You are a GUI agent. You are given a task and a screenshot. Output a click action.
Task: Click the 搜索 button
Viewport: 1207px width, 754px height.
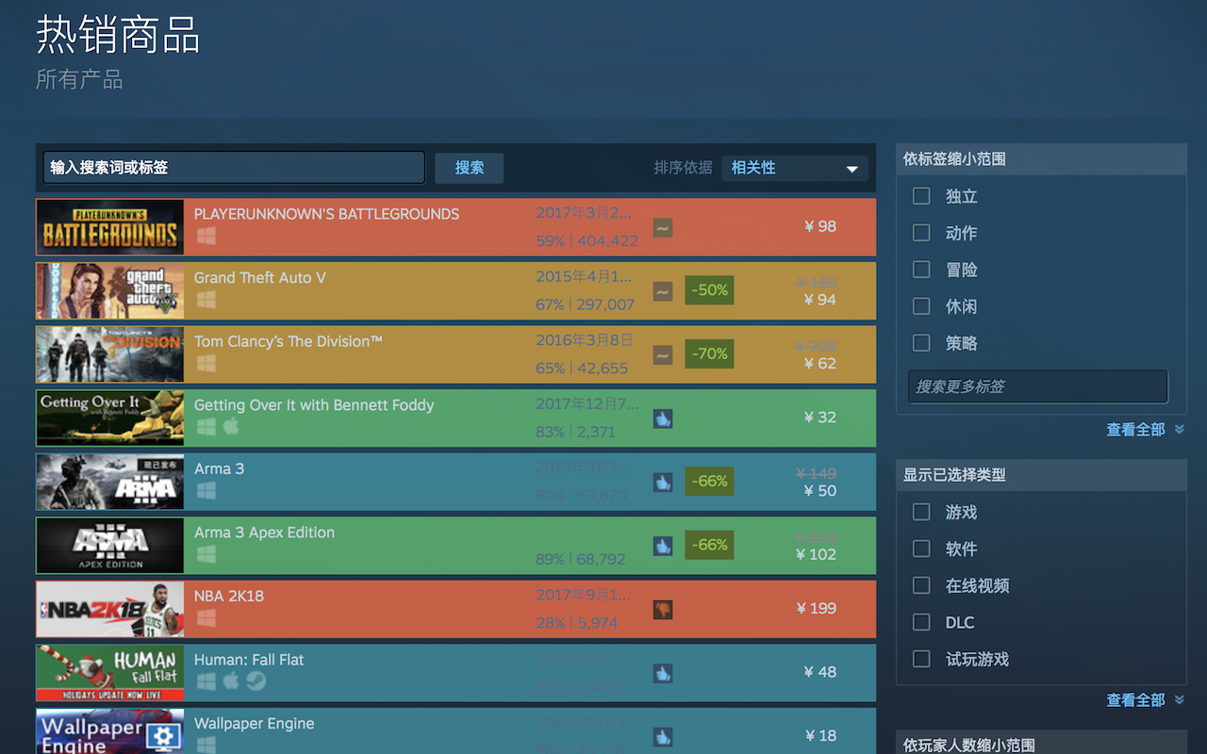pos(469,167)
